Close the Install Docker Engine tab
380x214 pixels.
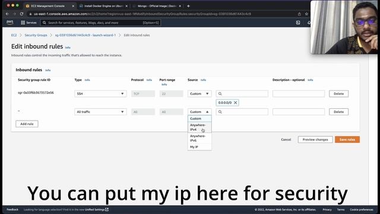126,6
